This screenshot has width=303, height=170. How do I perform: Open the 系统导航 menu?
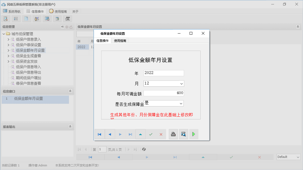point(12,11)
